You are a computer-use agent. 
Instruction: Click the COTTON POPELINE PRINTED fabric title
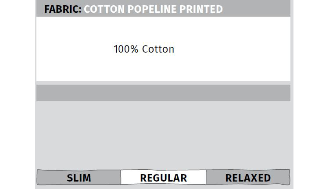point(153,9)
